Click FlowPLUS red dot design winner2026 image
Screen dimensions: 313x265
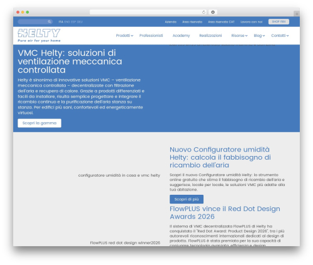pyautogui.click(x=125, y=243)
